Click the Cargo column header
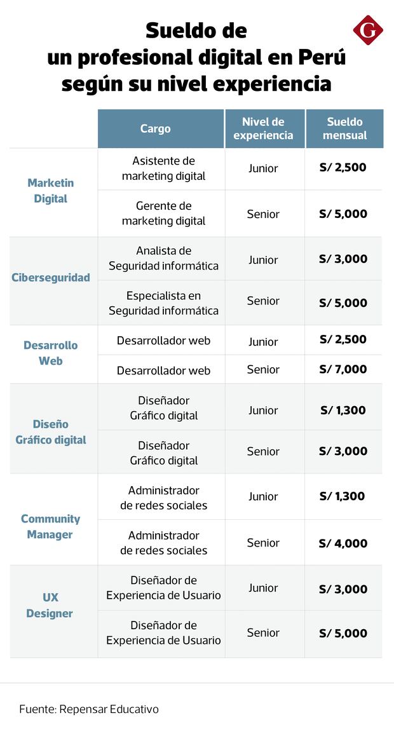Screen dimensions: 394x734 156,128
